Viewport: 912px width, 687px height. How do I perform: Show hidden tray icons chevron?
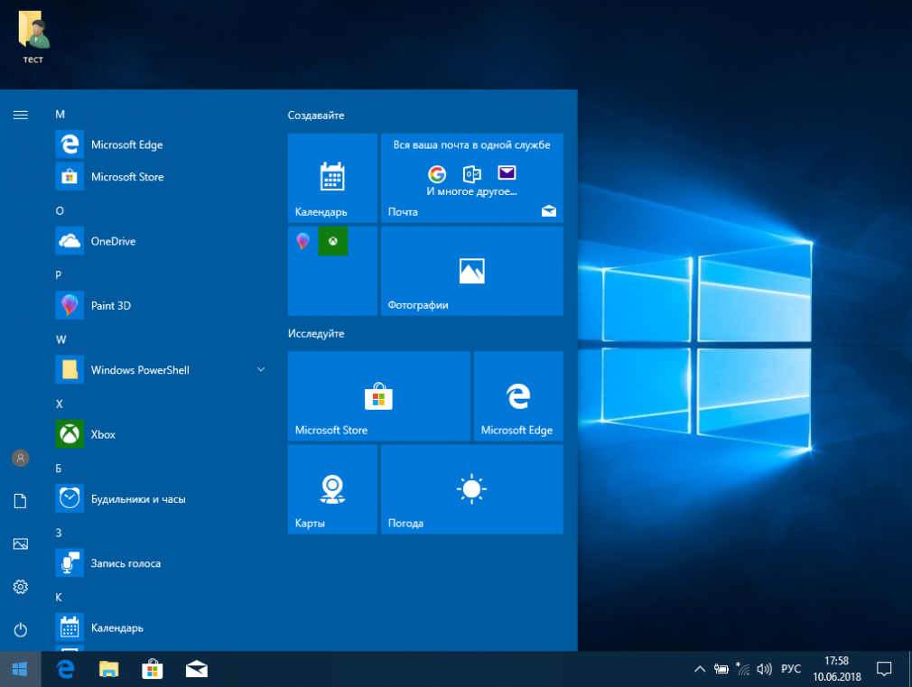tap(700, 670)
